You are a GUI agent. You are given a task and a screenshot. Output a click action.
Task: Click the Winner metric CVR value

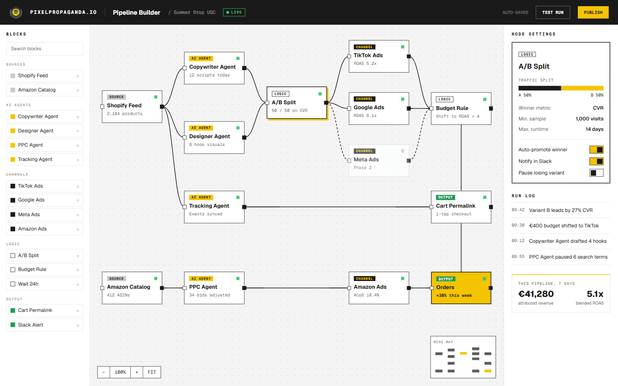tap(598, 108)
